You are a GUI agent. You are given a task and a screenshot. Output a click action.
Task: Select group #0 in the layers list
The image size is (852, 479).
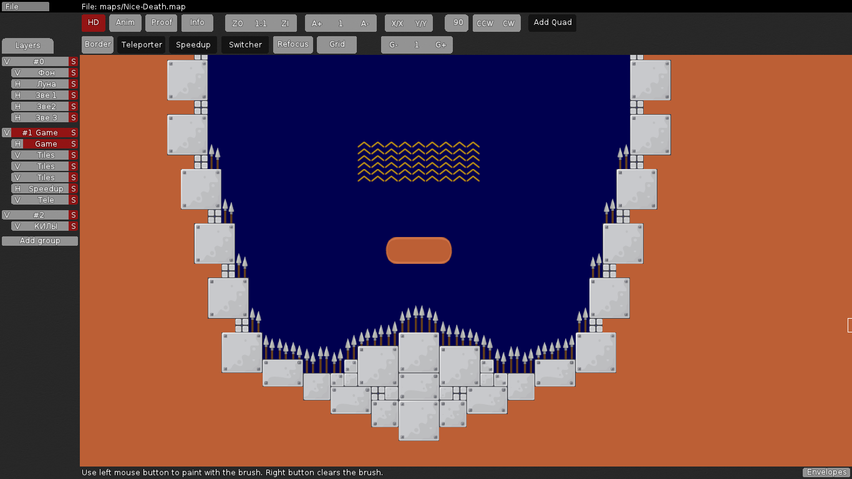[x=39, y=62]
